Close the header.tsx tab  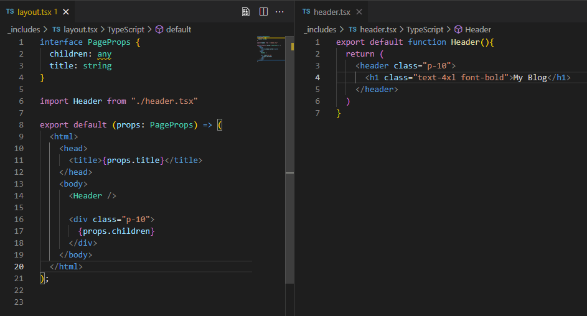tap(359, 12)
